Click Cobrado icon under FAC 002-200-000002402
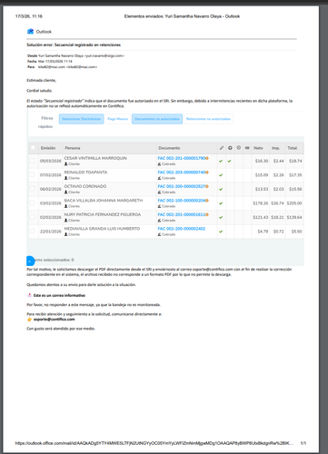This screenshot has height=454, width=328. coord(159,234)
